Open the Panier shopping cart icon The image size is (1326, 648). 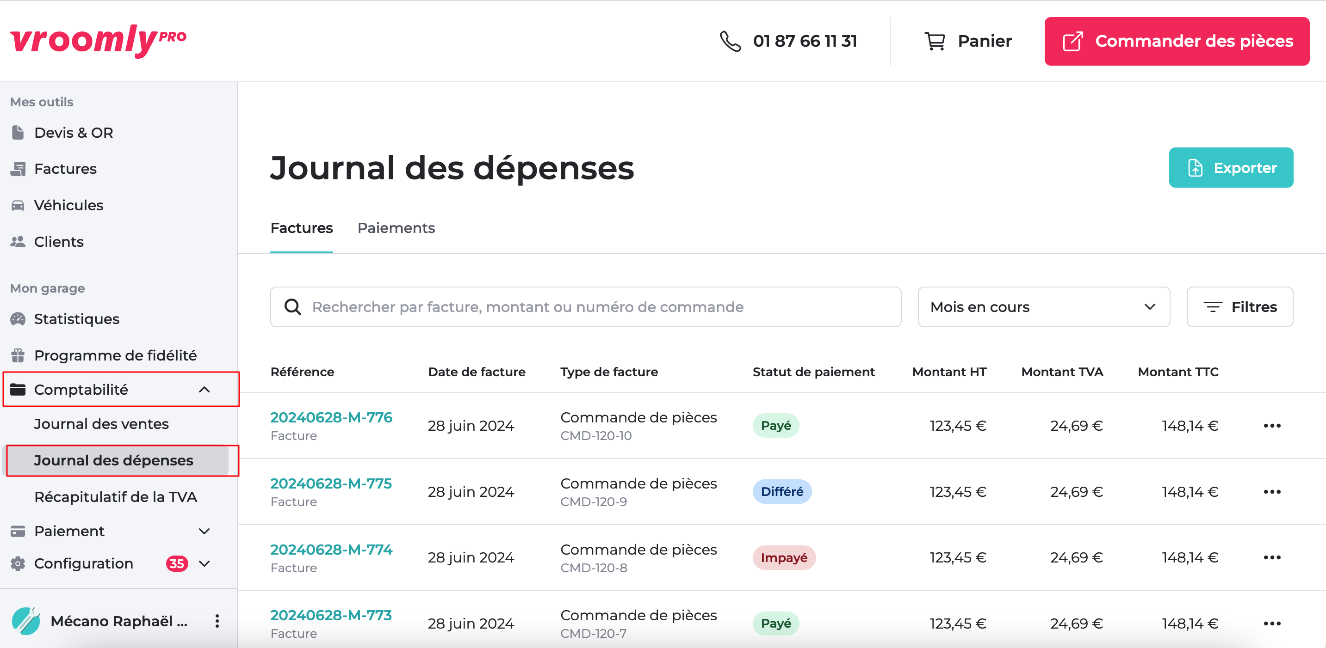pyautogui.click(x=935, y=41)
